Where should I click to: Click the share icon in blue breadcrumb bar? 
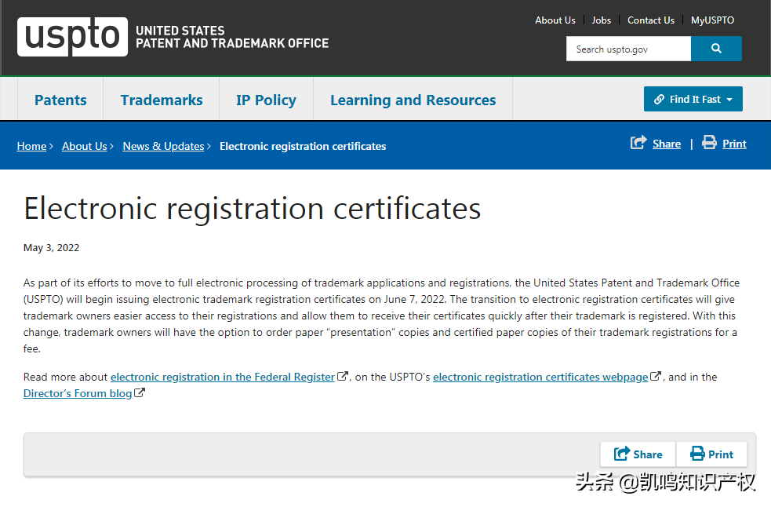coord(638,143)
